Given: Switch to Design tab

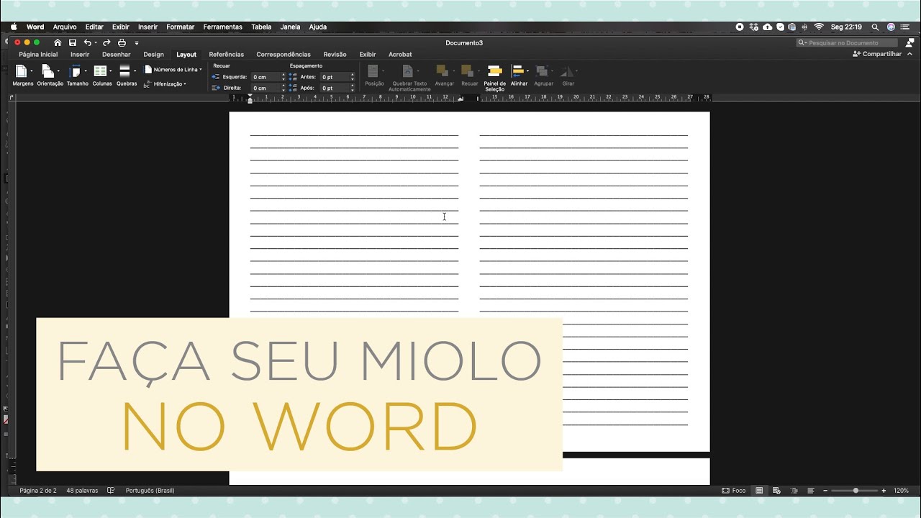Looking at the screenshot, I should [x=153, y=55].
